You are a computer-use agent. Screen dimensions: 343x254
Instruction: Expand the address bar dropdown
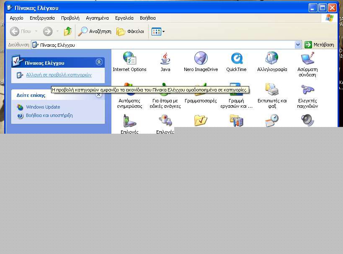298,45
